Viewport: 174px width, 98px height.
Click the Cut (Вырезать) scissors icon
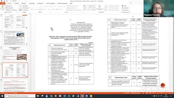pos(6,6)
